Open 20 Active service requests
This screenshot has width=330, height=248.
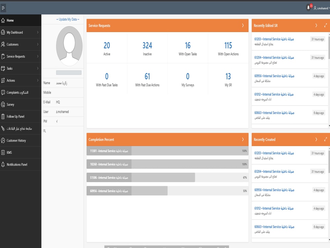point(107,48)
